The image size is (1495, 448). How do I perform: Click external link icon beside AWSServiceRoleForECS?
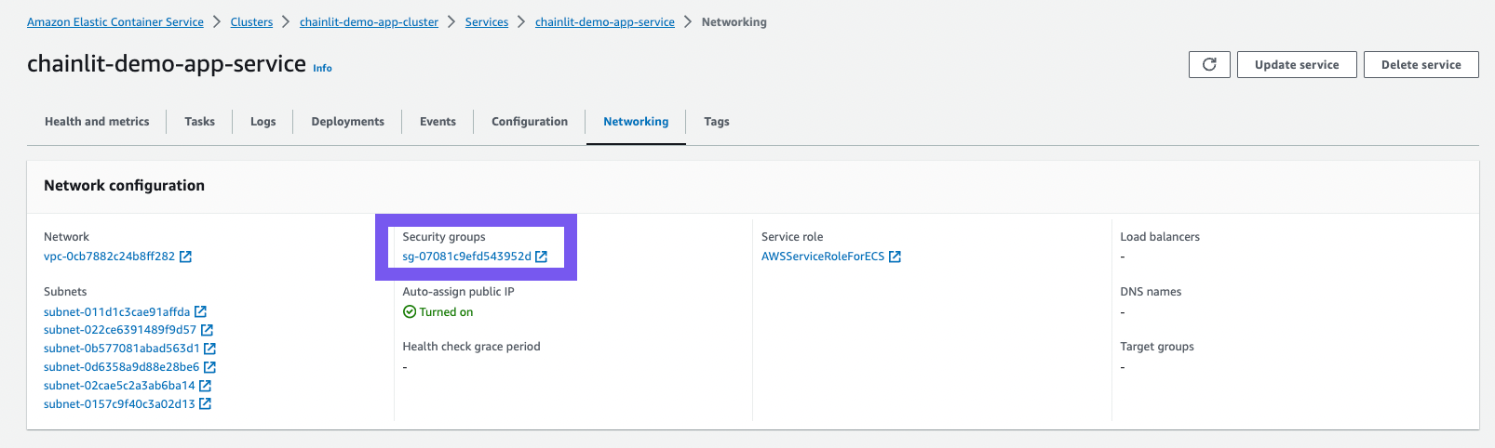[895, 257]
